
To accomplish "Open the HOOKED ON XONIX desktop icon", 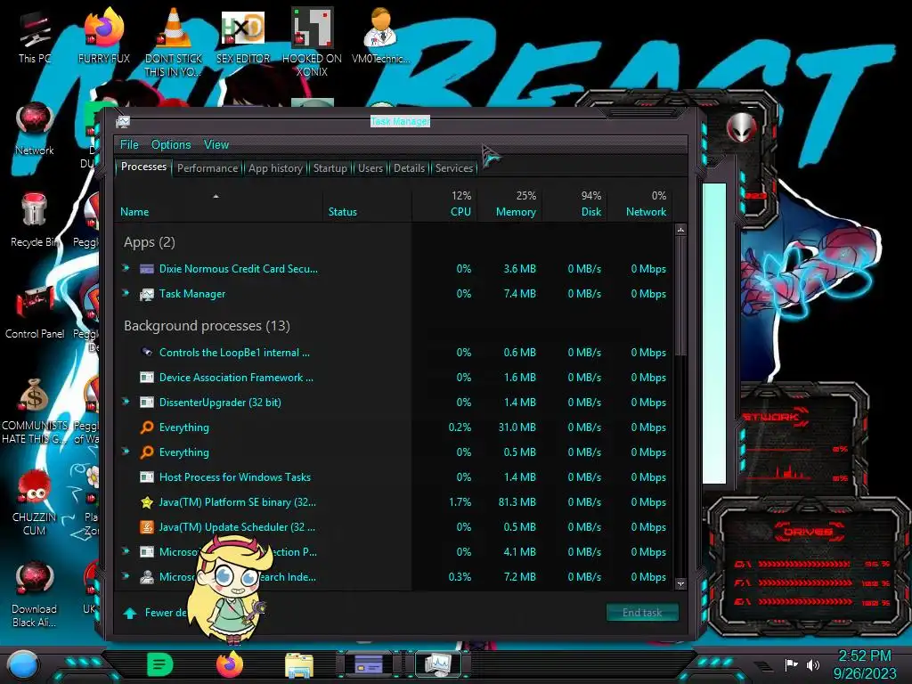I will 313,42.
